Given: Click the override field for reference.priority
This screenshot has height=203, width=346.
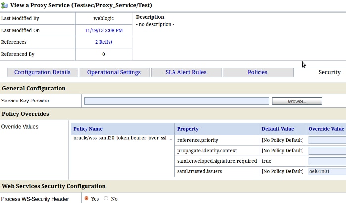Looking at the screenshot, I should pos(327,140).
